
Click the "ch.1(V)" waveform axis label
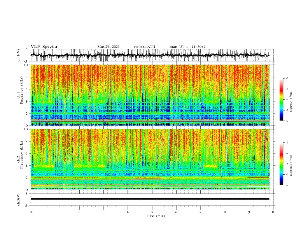click(x=19, y=55)
